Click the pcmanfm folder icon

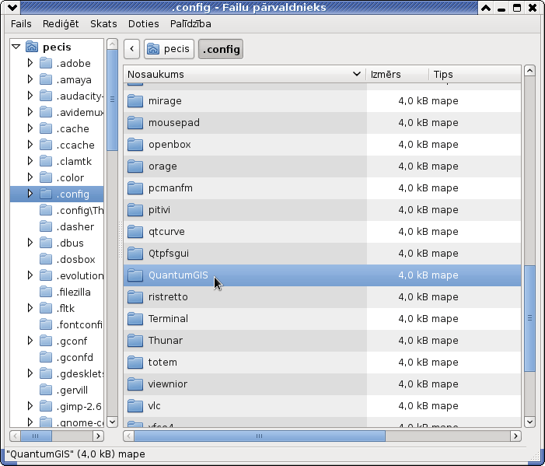135,188
